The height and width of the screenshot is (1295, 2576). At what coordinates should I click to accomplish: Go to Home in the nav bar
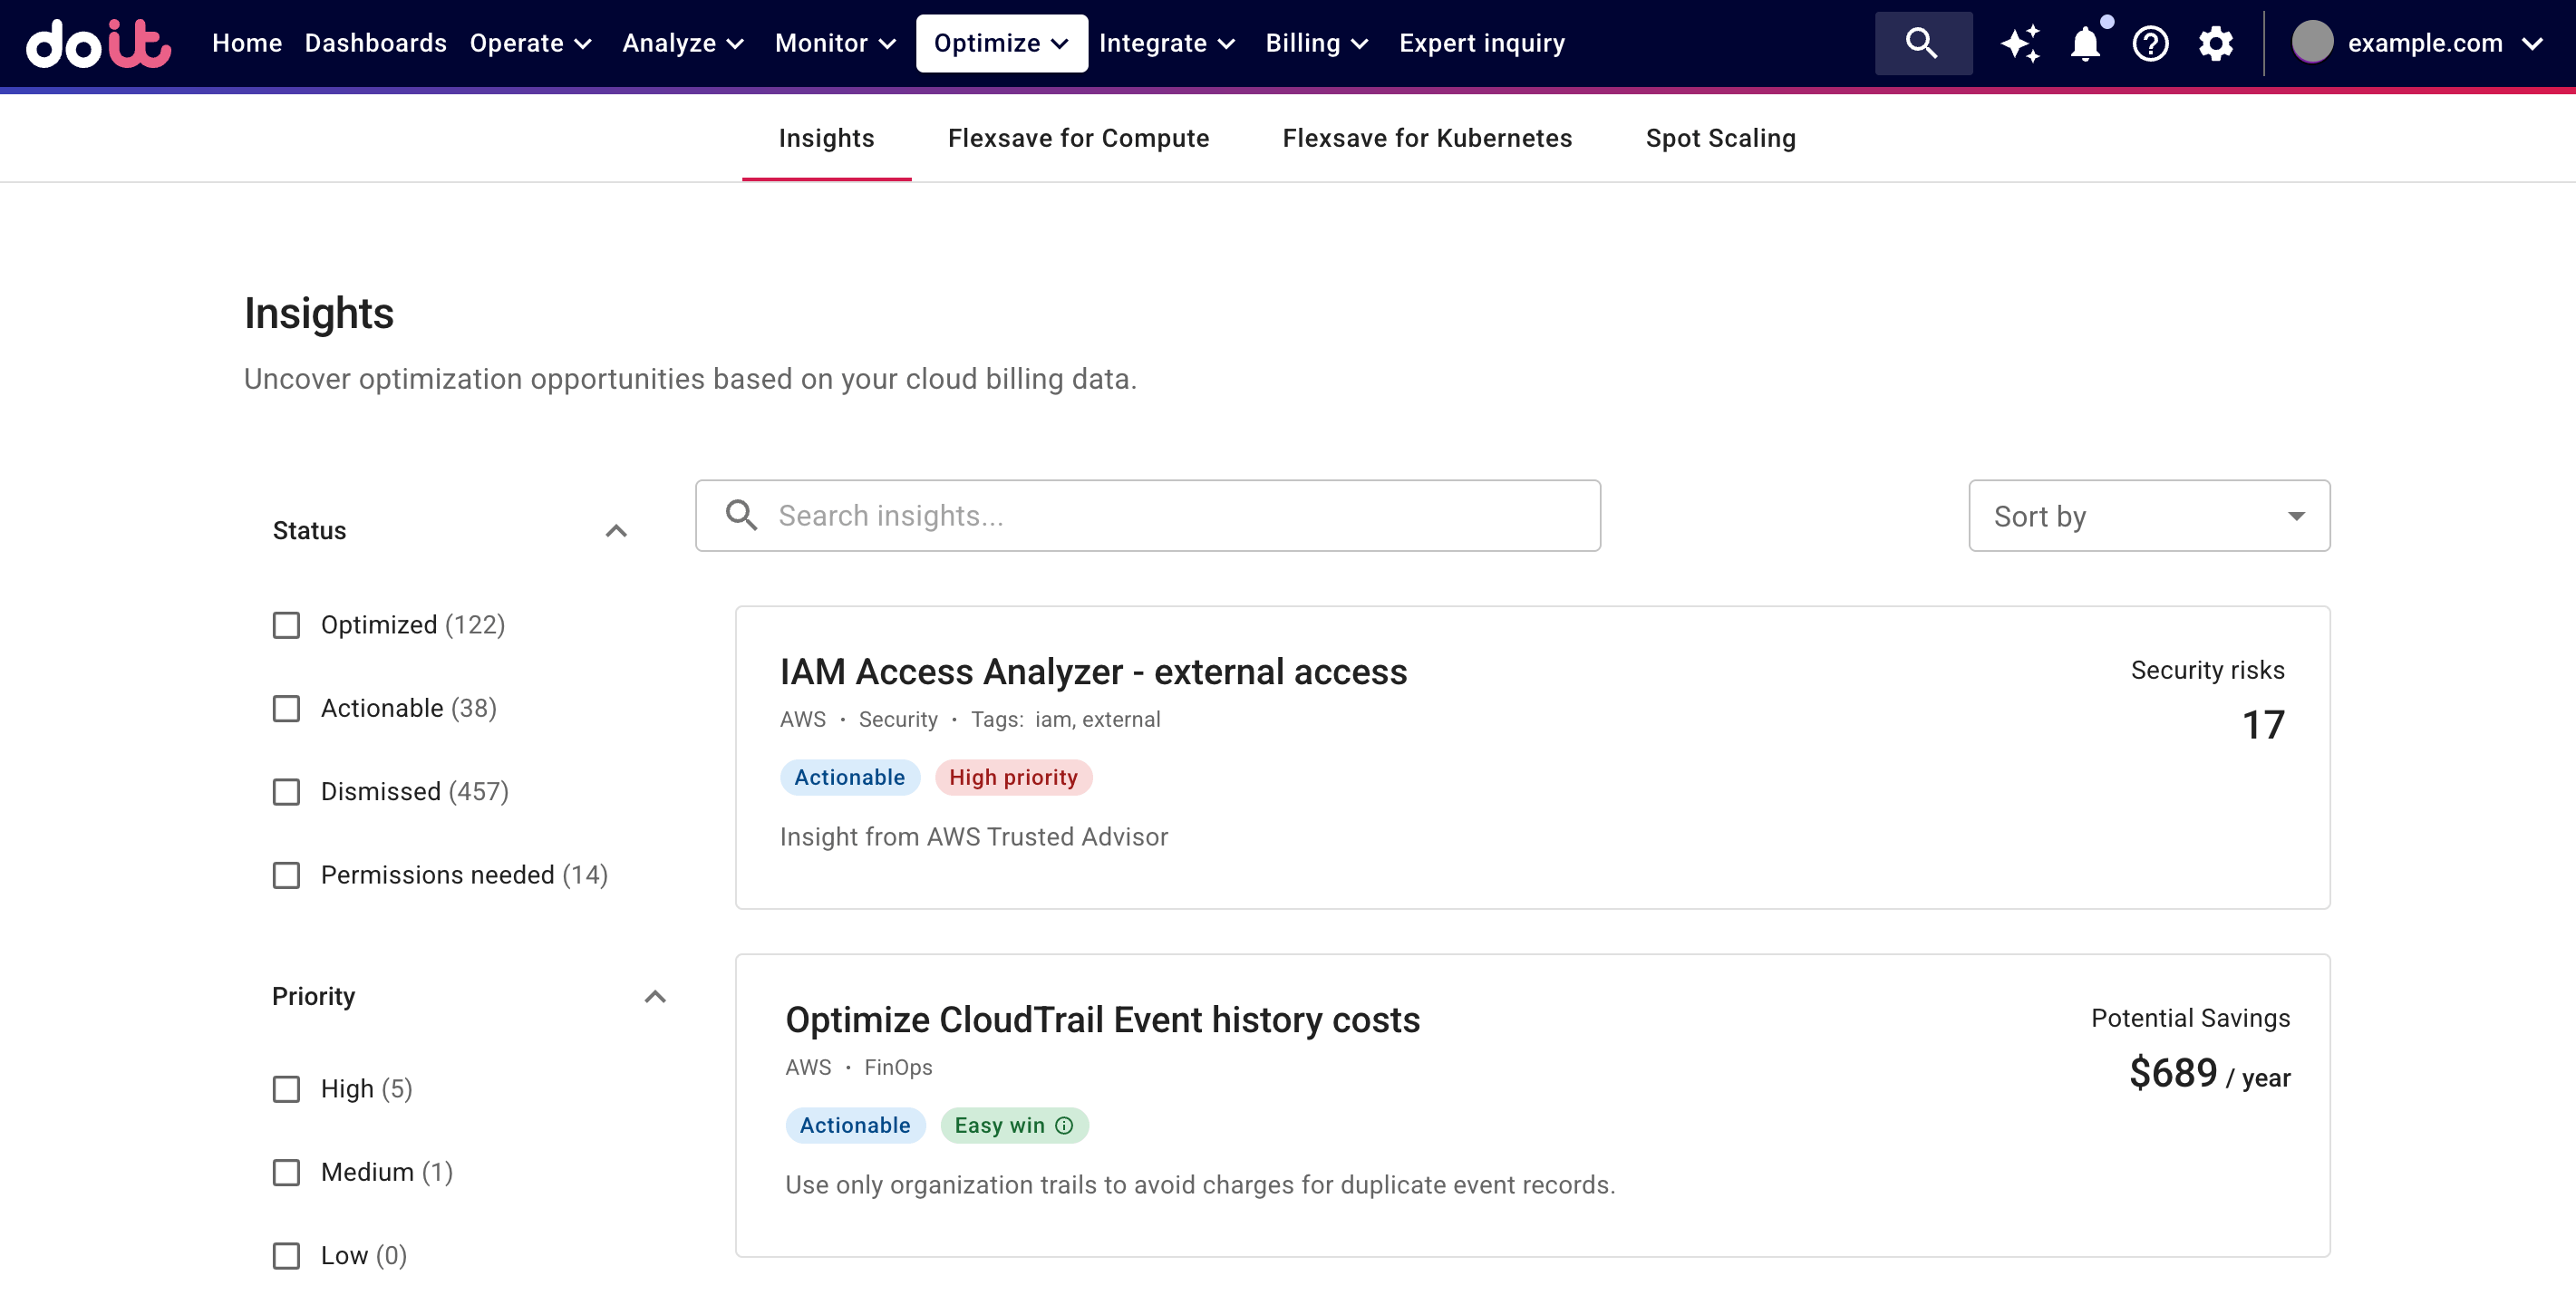[x=247, y=43]
